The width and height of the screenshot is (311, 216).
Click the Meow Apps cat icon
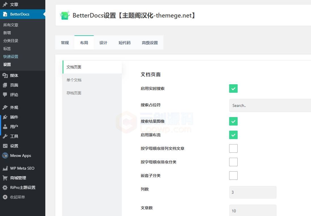click(x=5, y=155)
